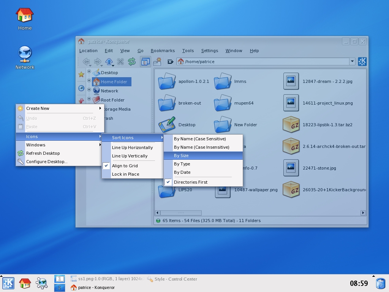Click the 08:59 panel clock
The image size is (389, 292).
(x=359, y=283)
